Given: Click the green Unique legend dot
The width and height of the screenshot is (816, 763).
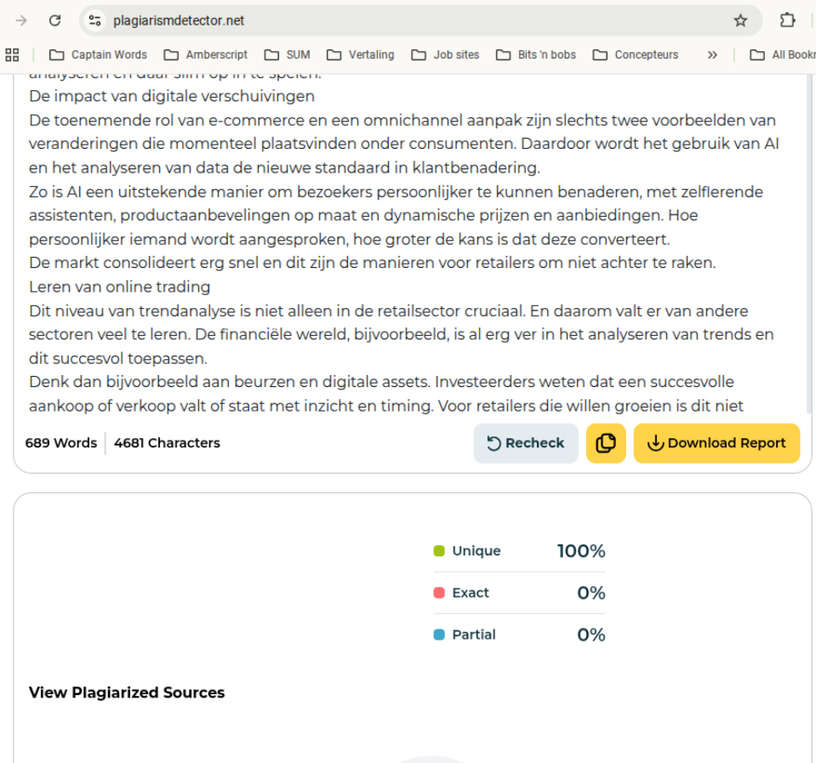Looking at the screenshot, I should (x=439, y=551).
